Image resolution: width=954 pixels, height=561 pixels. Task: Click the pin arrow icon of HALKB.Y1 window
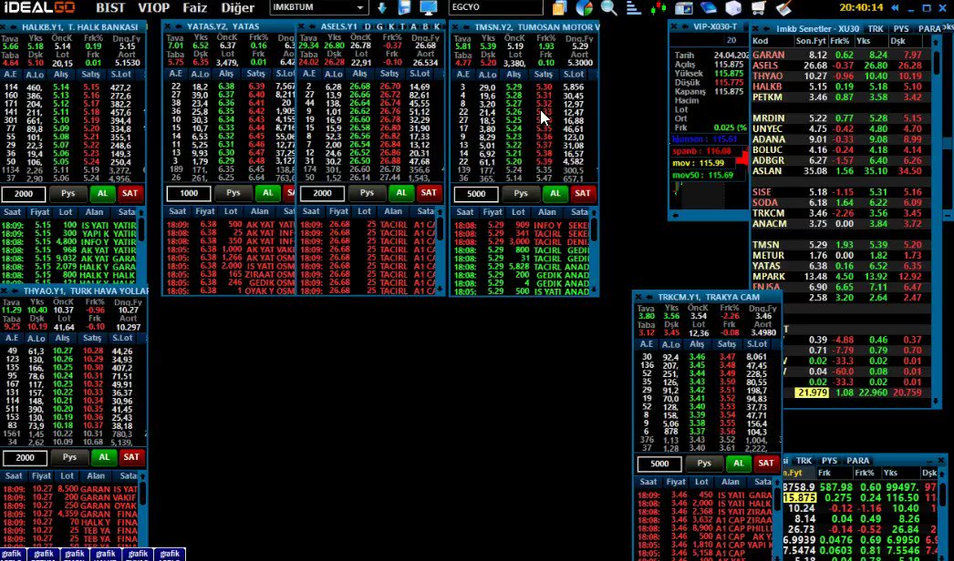[16, 26]
